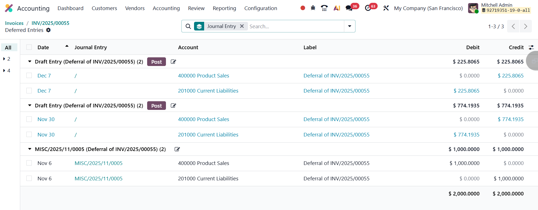Post the first Draft Entry group

pyautogui.click(x=156, y=62)
